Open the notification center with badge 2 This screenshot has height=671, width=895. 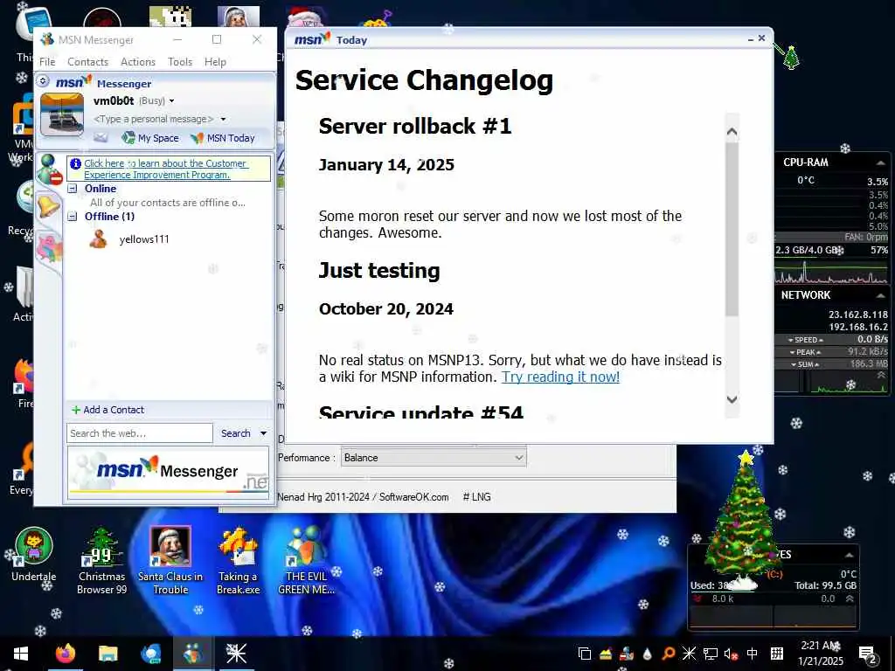coord(868,655)
